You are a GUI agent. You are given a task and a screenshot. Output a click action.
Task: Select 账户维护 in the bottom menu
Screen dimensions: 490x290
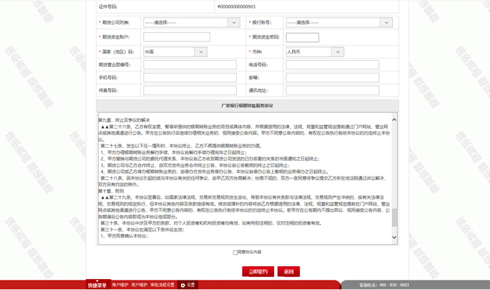click(120, 285)
